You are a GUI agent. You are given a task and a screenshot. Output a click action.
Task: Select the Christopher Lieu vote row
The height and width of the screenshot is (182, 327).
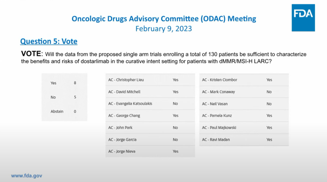(x=150, y=80)
